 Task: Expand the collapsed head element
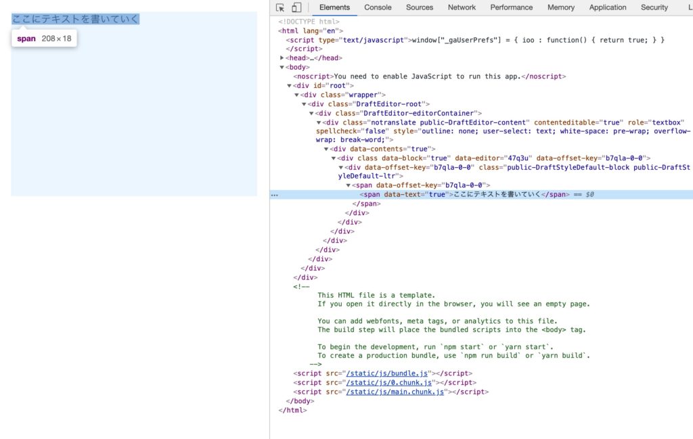point(282,58)
